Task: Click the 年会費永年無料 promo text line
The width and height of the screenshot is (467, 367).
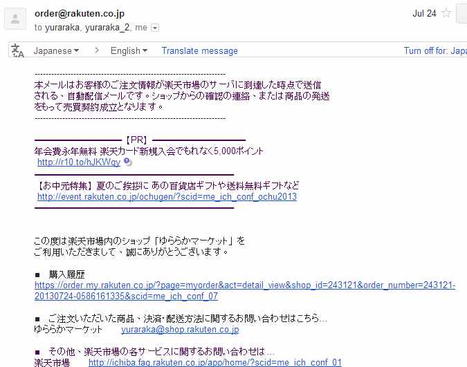Action: pyautogui.click(x=149, y=151)
